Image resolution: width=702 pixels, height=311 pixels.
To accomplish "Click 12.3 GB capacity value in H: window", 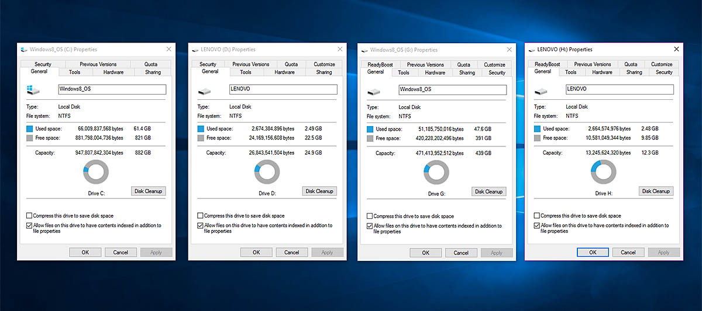I will (x=651, y=152).
